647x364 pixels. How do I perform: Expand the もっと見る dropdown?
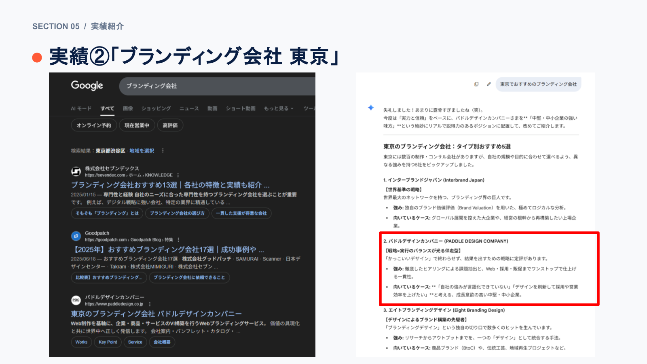(x=279, y=108)
